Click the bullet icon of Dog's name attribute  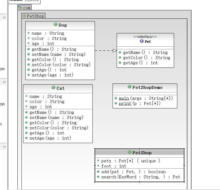tap(29, 33)
